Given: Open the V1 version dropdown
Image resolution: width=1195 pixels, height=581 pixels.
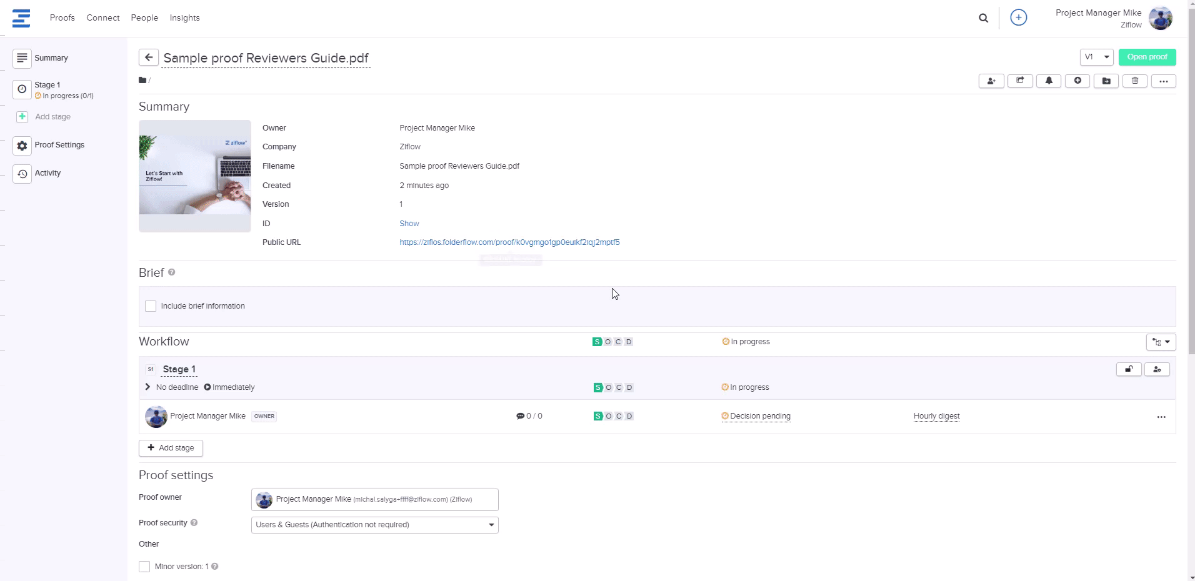Looking at the screenshot, I should (1096, 57).
